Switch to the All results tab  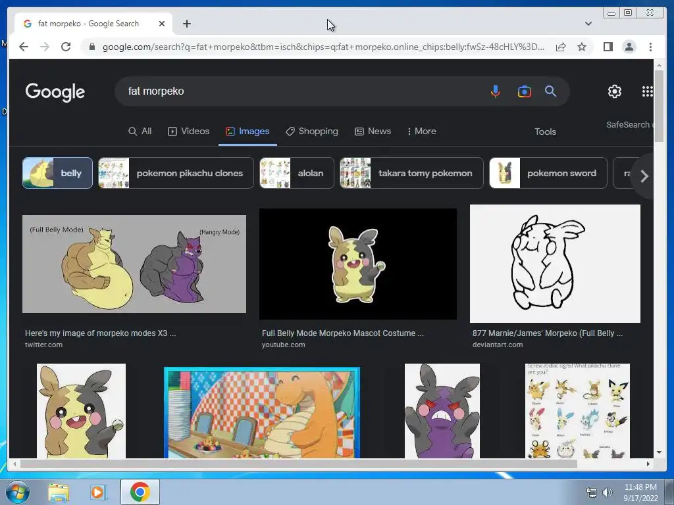(x=140, y=132)
